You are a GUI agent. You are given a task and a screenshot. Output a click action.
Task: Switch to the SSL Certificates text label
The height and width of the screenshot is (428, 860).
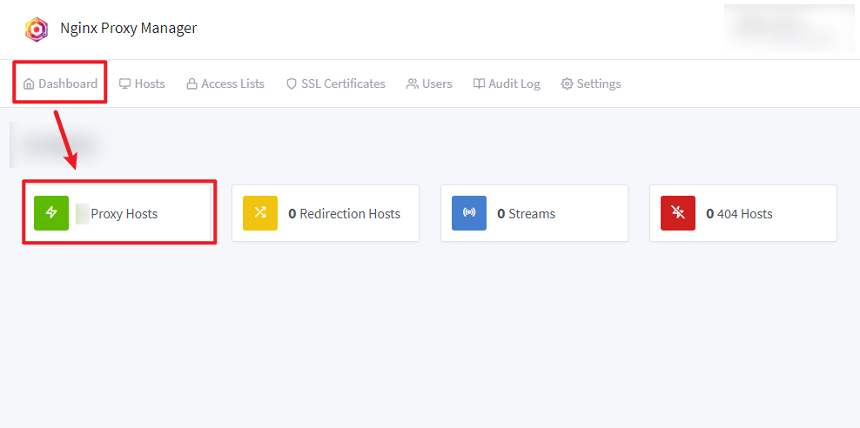(343, 84)
